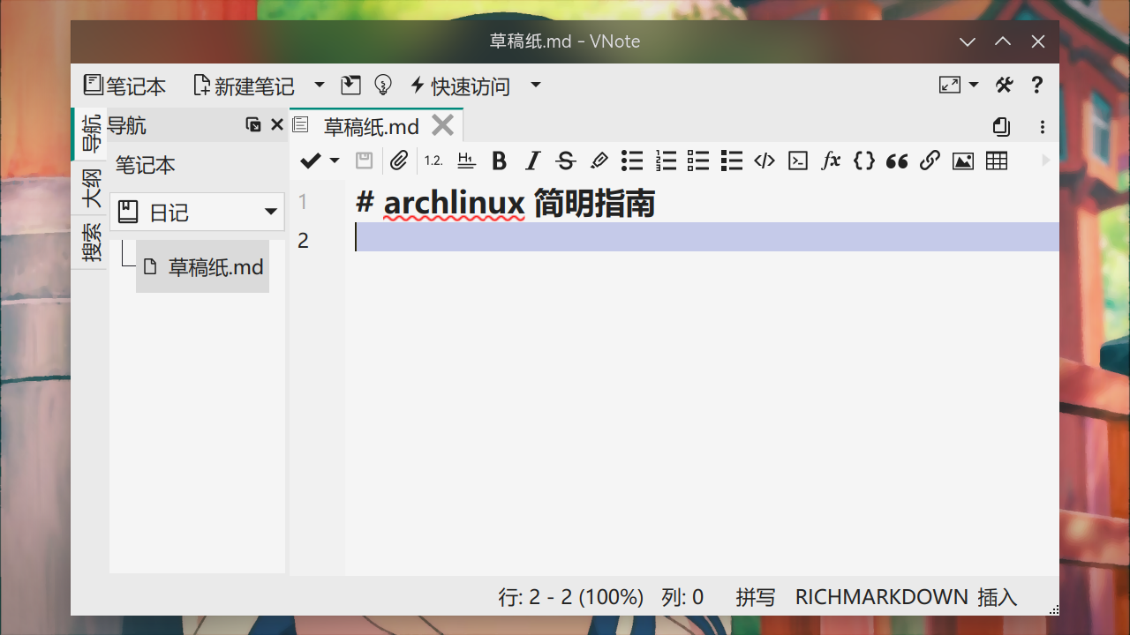Viewport: 1130px width, 635px height.
Task: Toggle the todo checkbox list format
Action: [x=698, y=161]
